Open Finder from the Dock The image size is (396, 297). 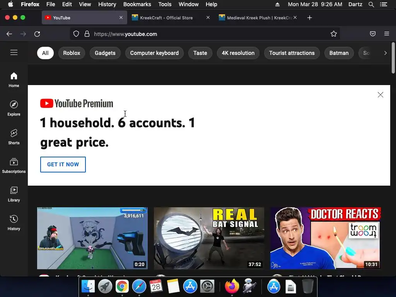[x=88, y=287]
